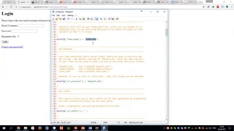Screen dimensions: 234x131
Task: Show hidden system tray icons
Action: [164, 128]
